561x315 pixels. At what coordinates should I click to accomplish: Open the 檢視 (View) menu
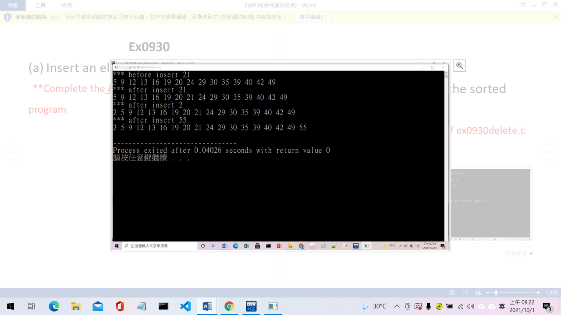tap(67, 5)
